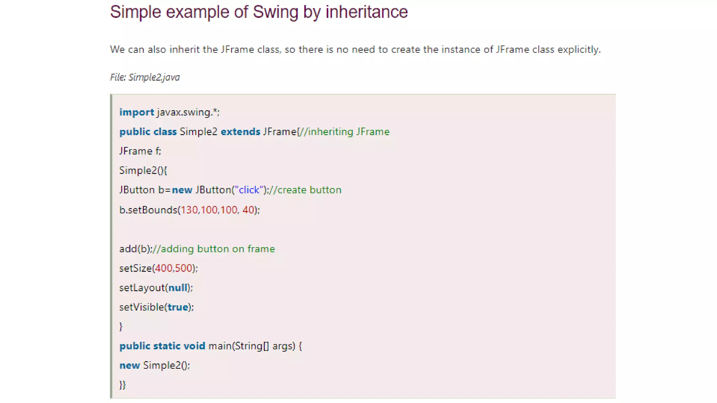Screen dimensions: 717x403
Task: Click the 'import javax.swing.*;' code line
Action: (169, 112)
